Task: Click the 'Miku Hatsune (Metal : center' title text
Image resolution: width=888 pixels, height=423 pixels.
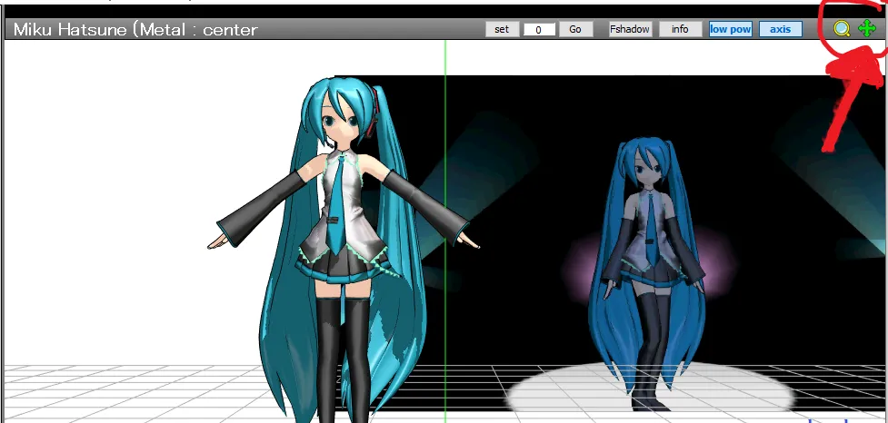Action: click(x=135, y=29)
